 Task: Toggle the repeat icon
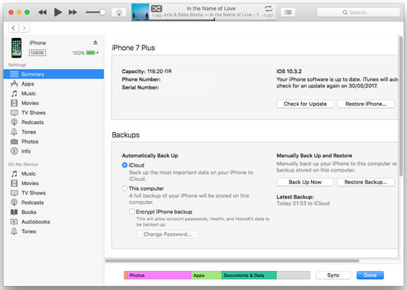269,9
